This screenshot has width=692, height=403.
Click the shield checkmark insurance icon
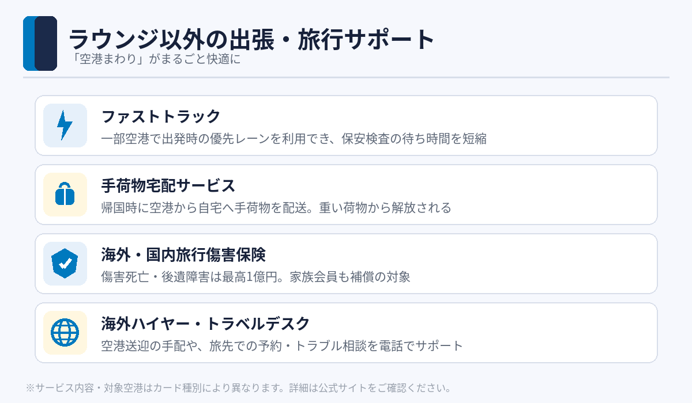coord(65,264)
